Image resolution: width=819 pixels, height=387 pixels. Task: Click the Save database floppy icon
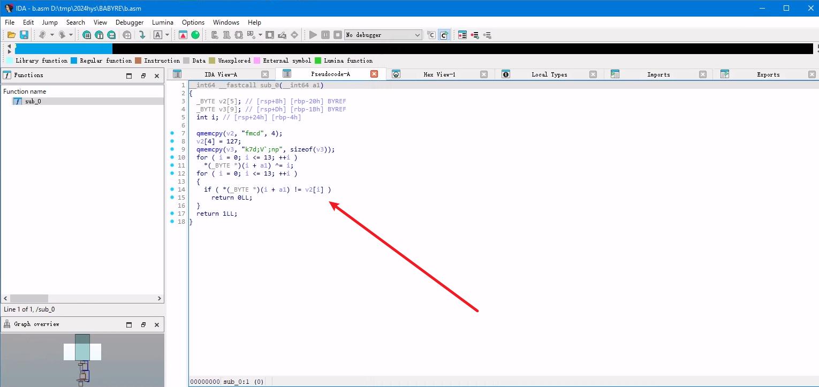[x=24, y=35]
